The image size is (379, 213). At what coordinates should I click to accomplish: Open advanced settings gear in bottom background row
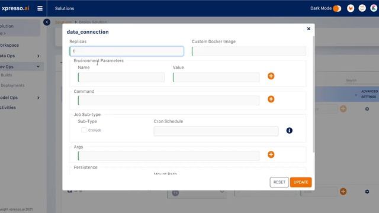367,192
